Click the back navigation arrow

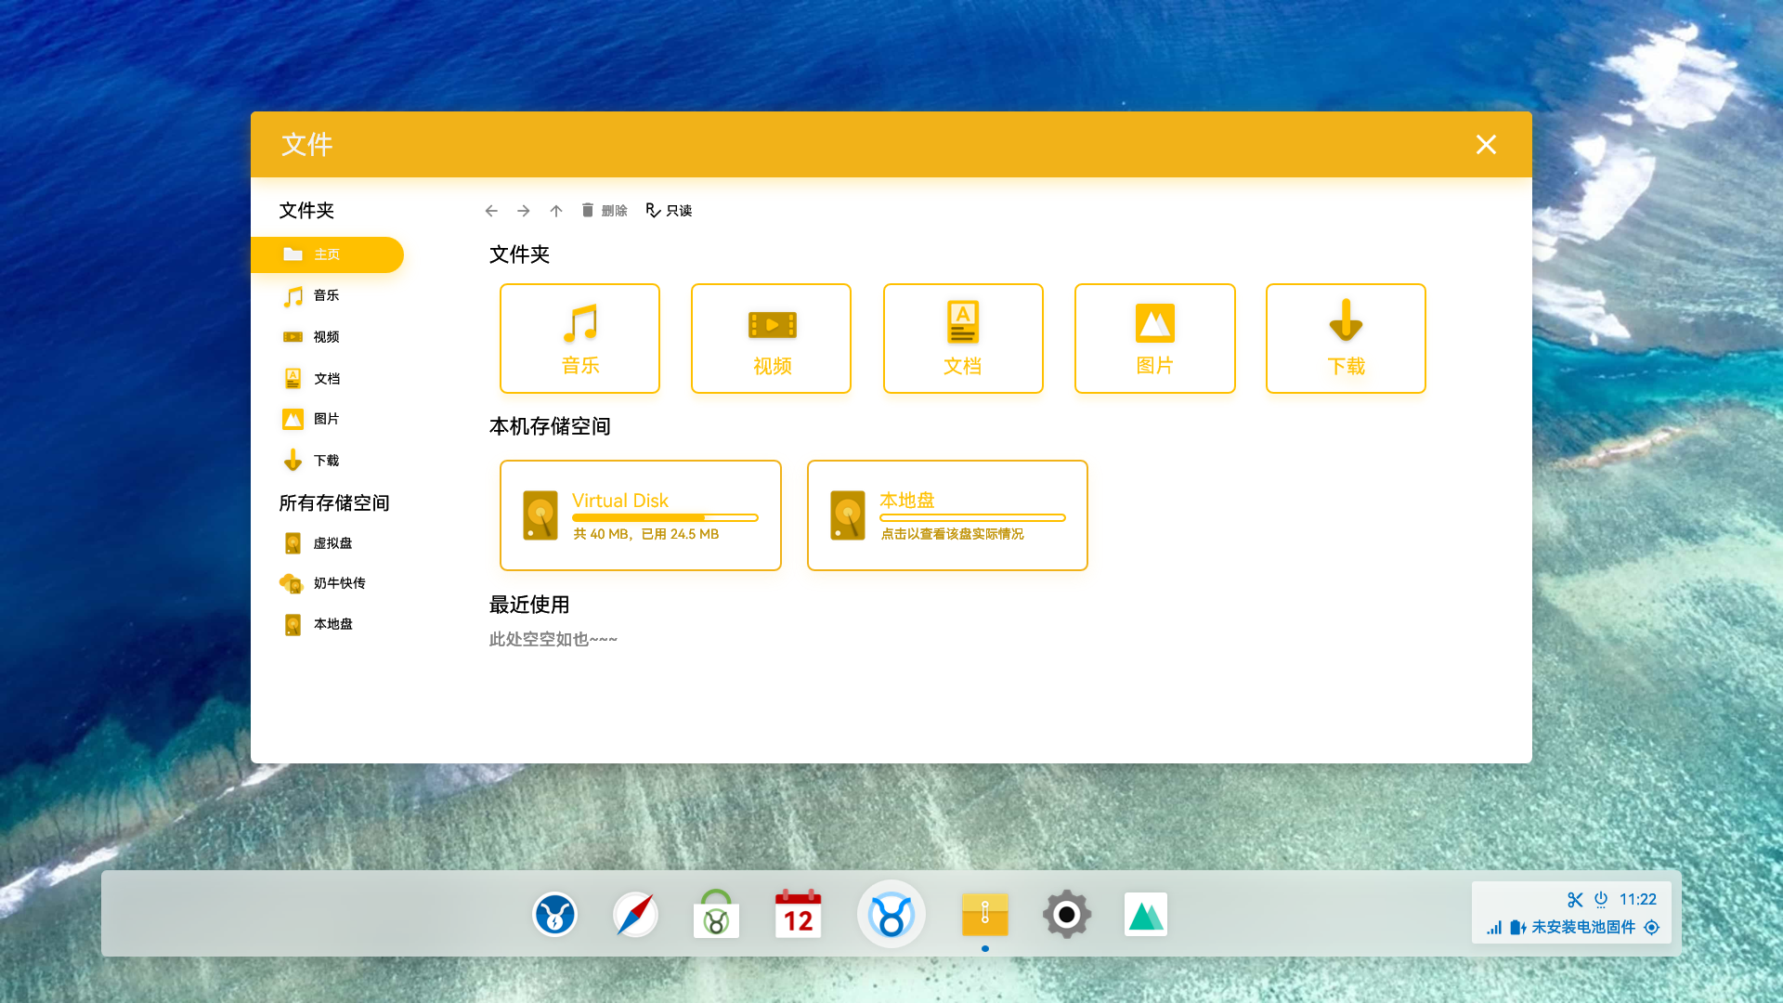[491, 211]
